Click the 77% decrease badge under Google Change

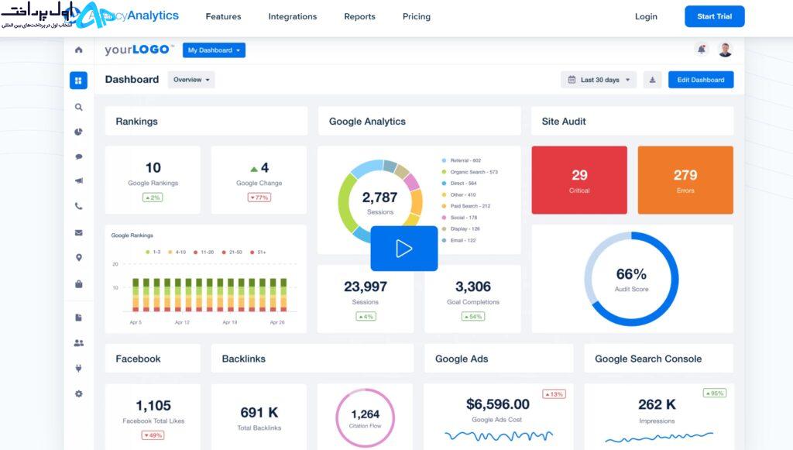[259, 198]
